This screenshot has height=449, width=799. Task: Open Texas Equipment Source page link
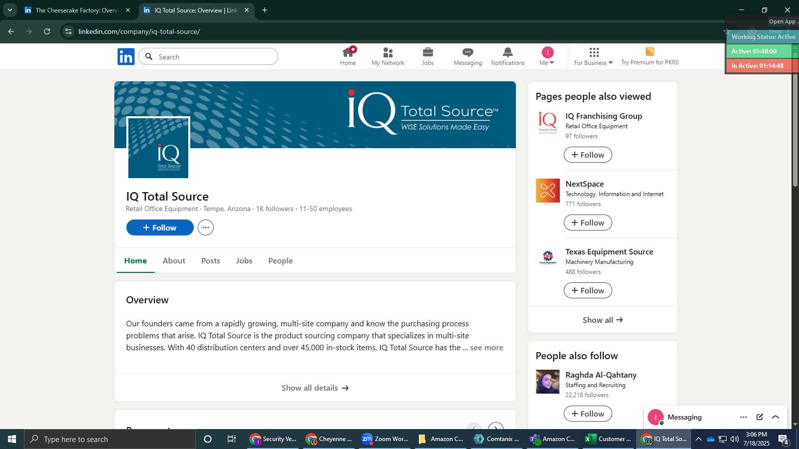(609, 251)
